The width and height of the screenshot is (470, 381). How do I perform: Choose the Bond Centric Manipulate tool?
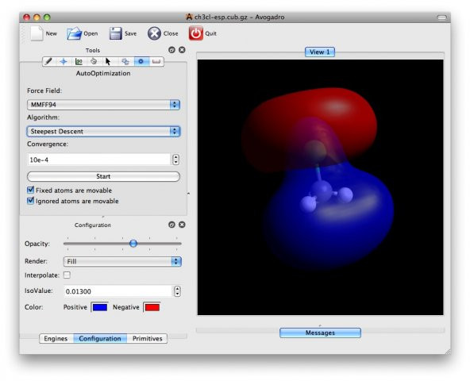tap(79, 61)
